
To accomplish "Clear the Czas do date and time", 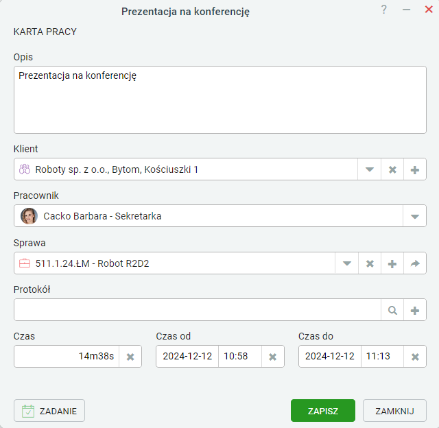I will pos(415,357).
